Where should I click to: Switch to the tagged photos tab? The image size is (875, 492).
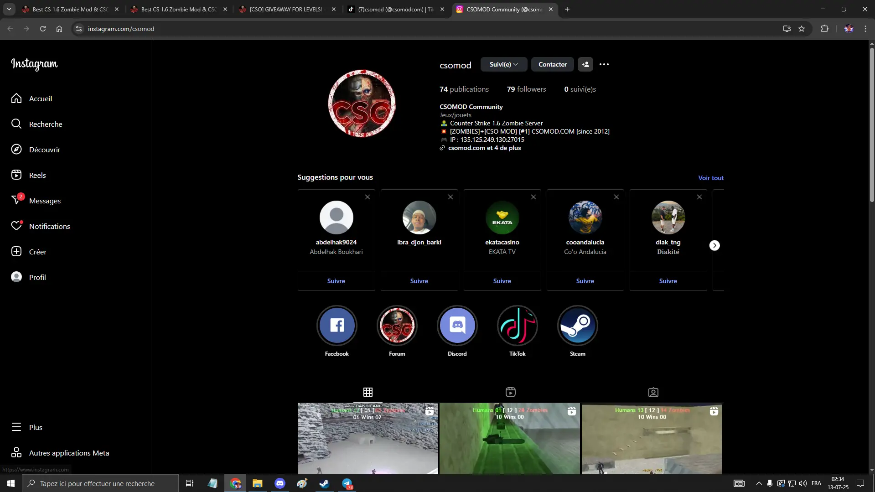pos(653,392)
